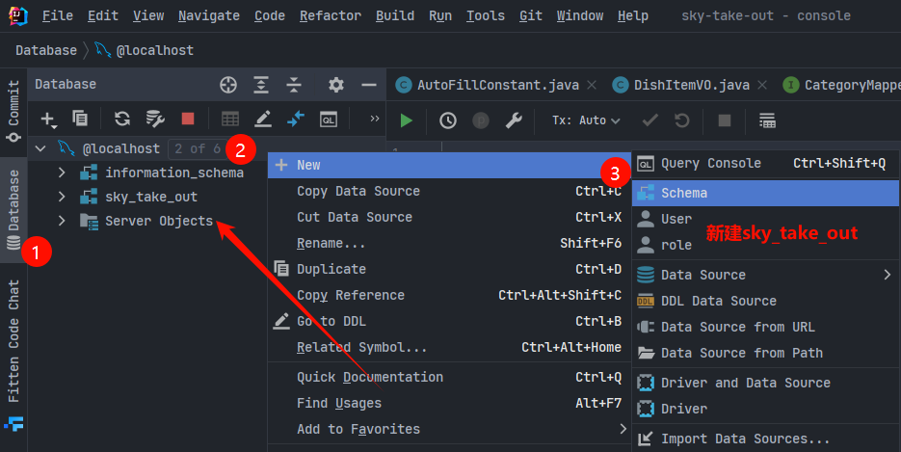Close the AutoFillConstant.java tab
The image size is (901, 452).
tap(592, 86)
